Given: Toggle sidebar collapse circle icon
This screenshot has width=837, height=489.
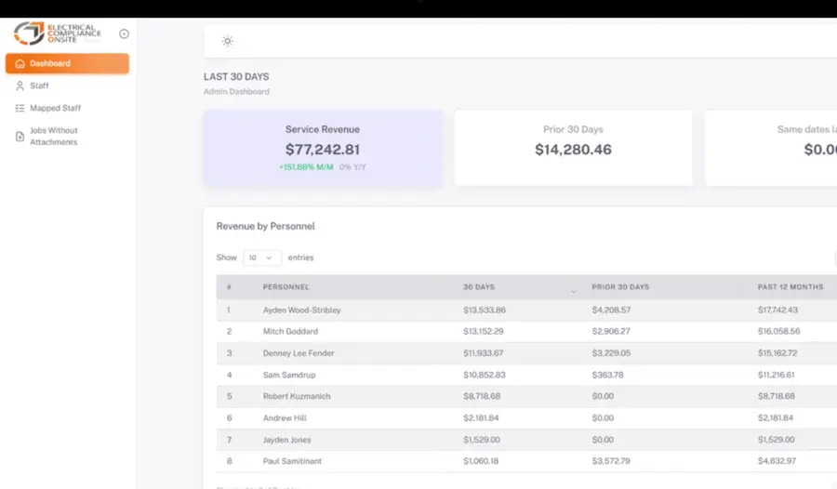Looking at the screenshot, I should [124, 33].
